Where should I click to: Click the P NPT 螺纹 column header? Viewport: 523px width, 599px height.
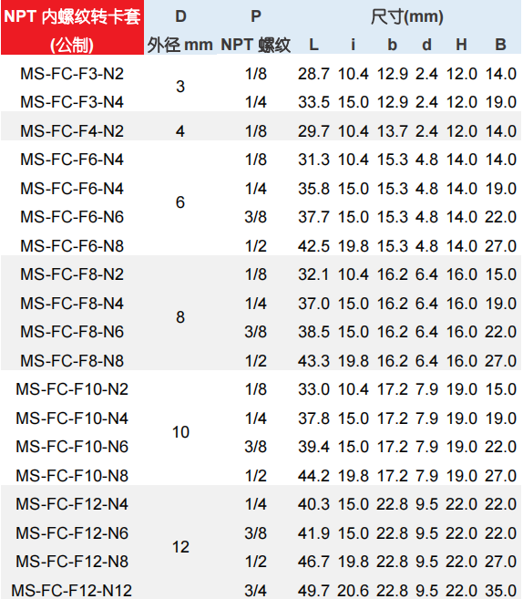(x=256, y=31)
